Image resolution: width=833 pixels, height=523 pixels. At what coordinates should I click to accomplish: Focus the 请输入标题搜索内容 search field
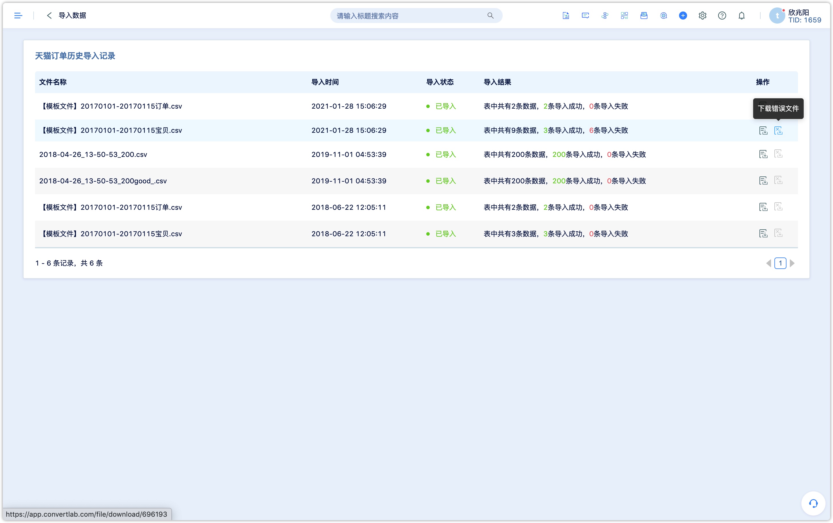click(416, 16)
